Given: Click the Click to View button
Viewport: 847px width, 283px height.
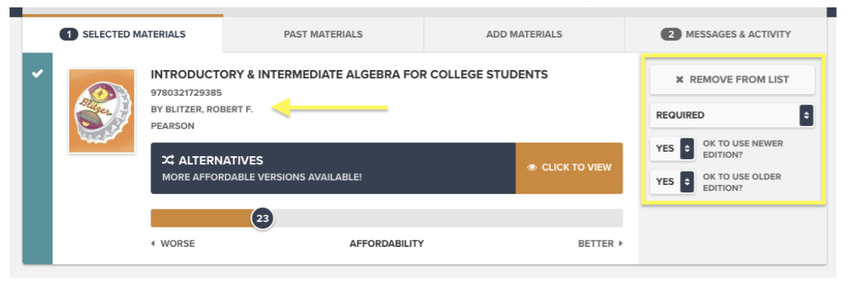Looking at the screenshot, I should coord(569,168).
